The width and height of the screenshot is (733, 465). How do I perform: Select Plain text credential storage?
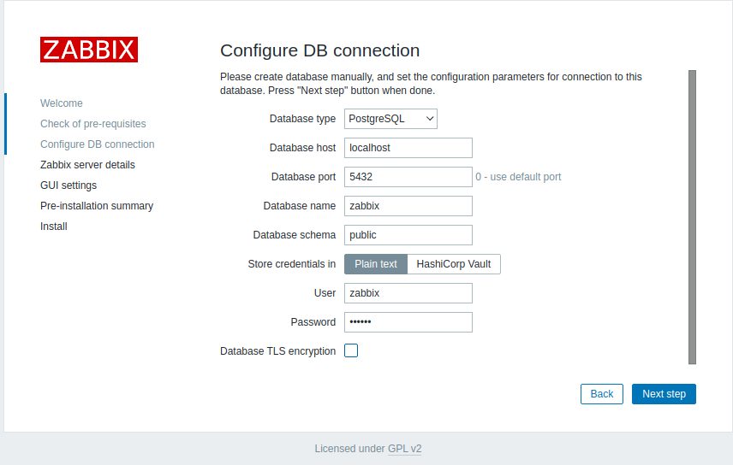coord(376,264)
